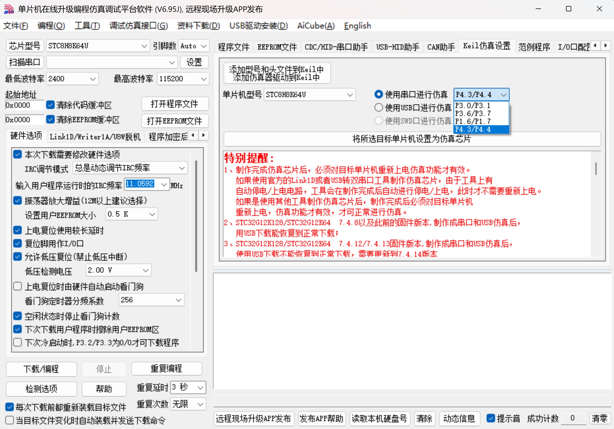
Task: Toggle 振荡器放大增益 checkbox
Action: [x=17, y=201]
